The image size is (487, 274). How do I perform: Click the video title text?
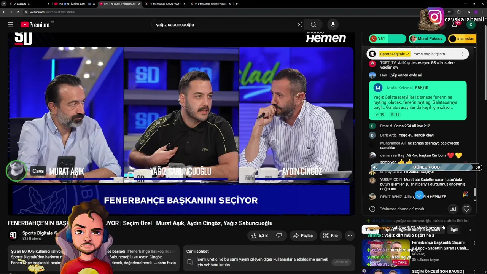(140, 223)
